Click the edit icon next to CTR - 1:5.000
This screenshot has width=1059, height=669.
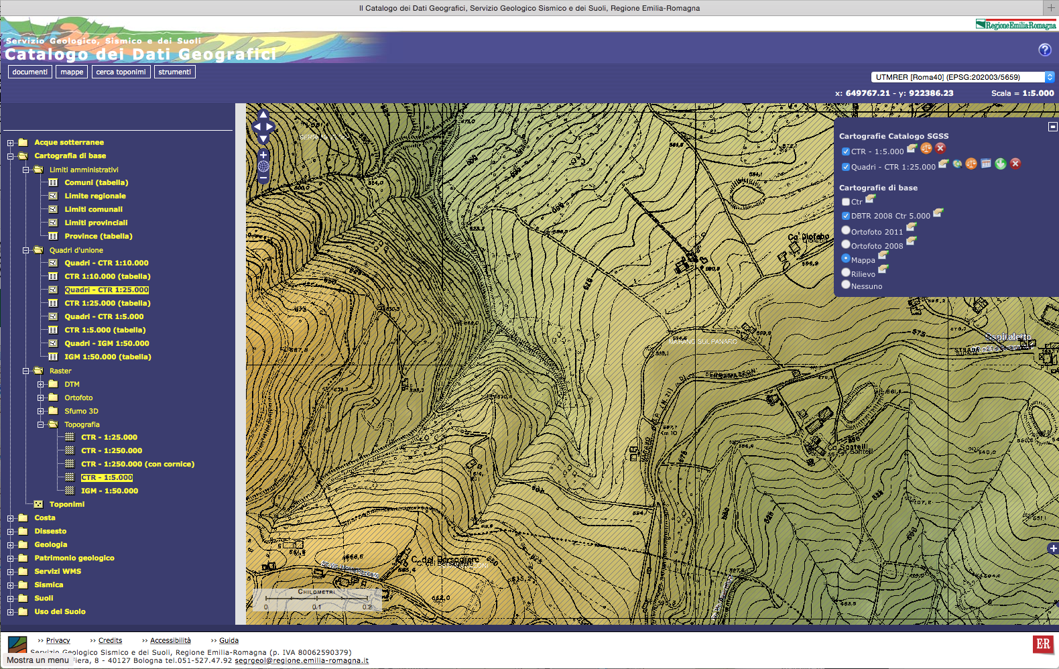912,148
